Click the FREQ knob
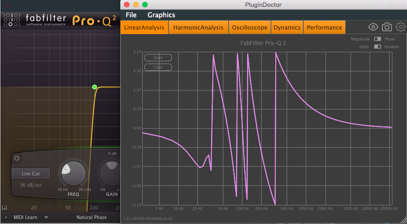Image resolution: width=407 pixels, height=224 pixels. click(73, 173)
